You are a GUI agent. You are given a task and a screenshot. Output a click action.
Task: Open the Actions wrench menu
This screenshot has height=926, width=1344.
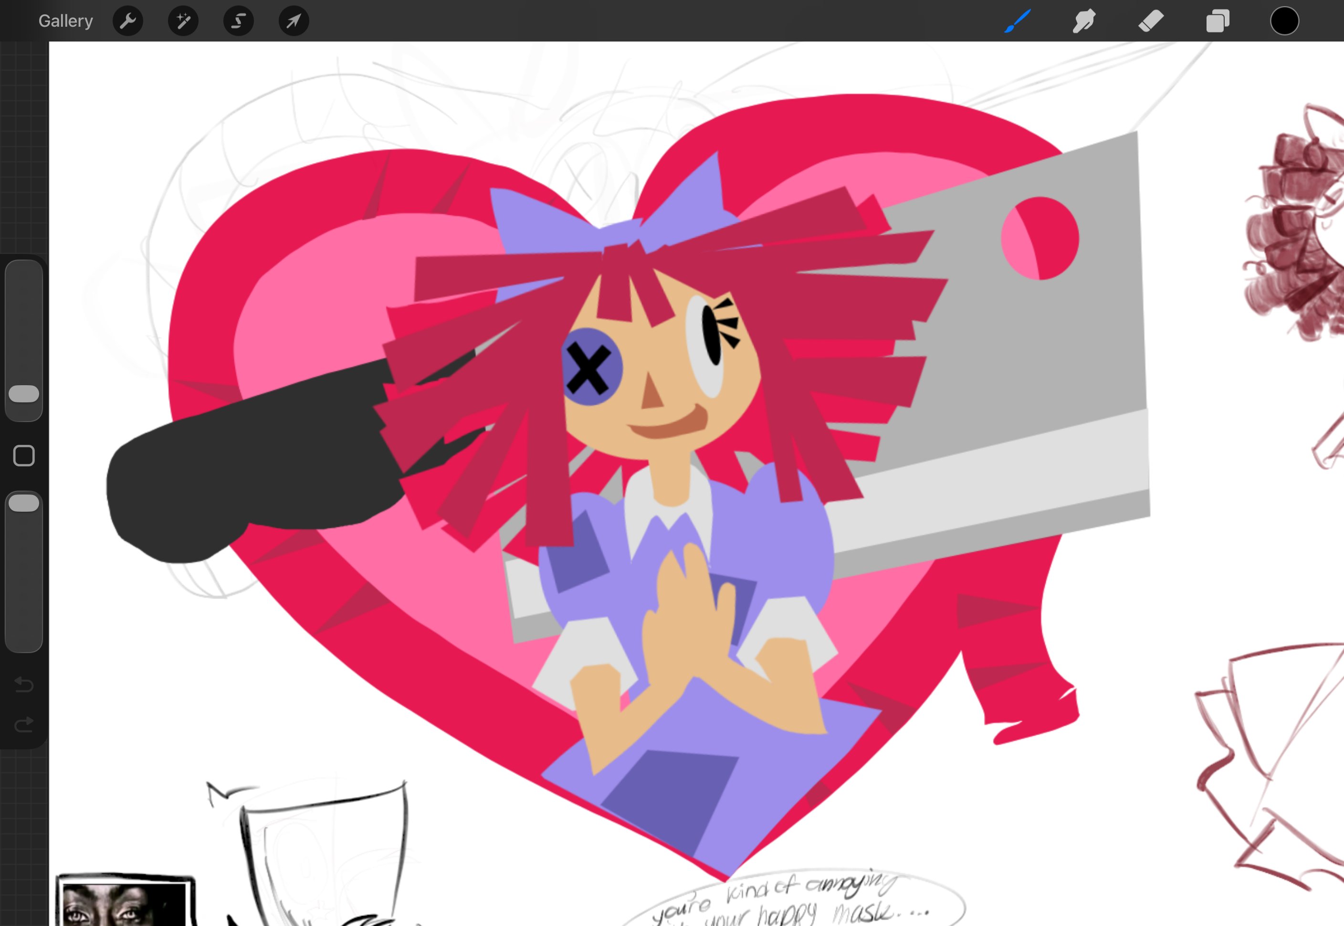[x=127, y=21]
